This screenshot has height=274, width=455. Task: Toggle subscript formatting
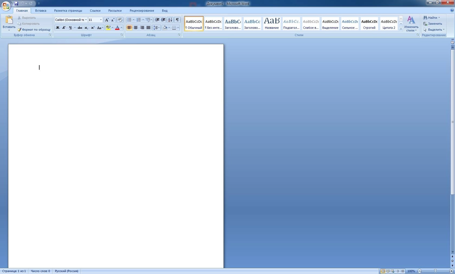(86, 28)
